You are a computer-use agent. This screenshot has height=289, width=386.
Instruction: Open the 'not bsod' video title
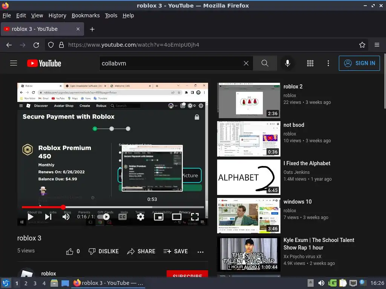point(294,125)
